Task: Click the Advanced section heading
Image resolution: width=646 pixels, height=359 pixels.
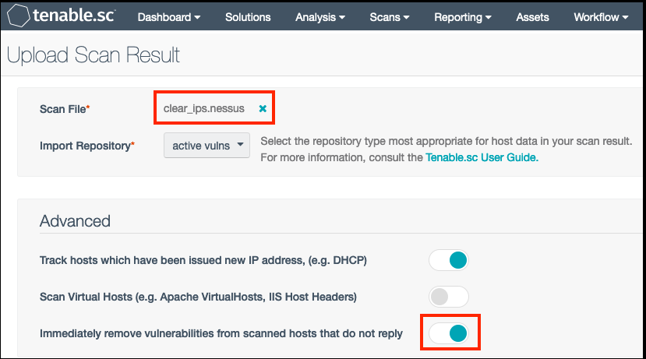Action: (x=75, y=221)
